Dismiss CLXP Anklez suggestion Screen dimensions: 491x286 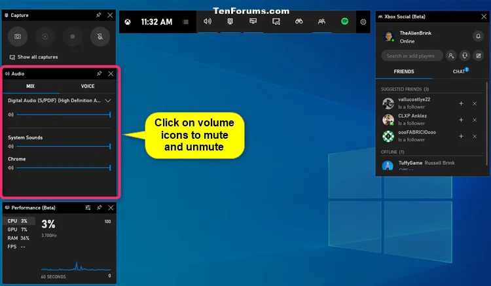[475, 120]
